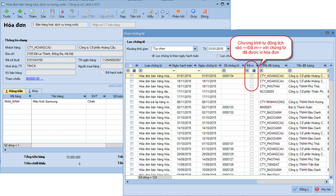
Task: Pin the Mã đối tượng column
Action: pyautogui.click(x=286, y=65)
